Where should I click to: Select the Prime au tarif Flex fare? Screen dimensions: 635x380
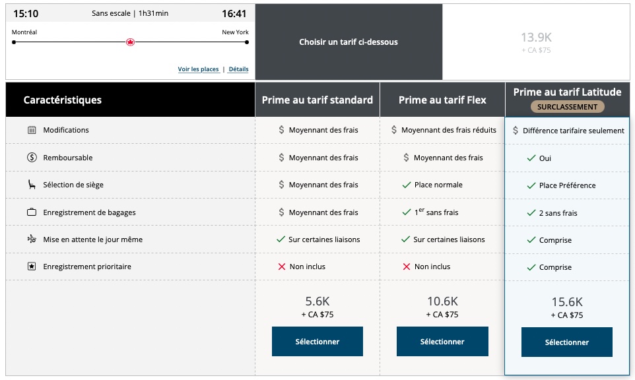pos(442,341)
